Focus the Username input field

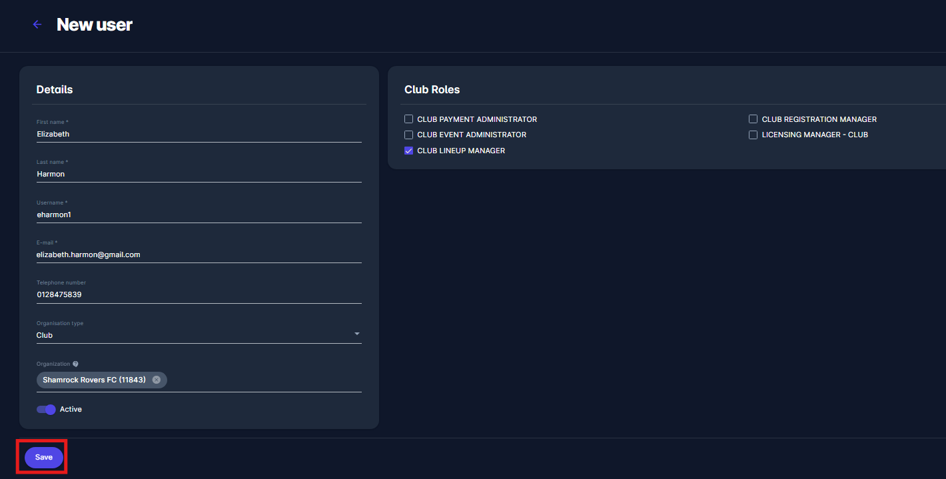199,215
